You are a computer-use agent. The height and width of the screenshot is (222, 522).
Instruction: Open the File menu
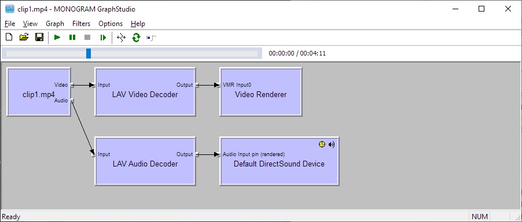point(10,24)
